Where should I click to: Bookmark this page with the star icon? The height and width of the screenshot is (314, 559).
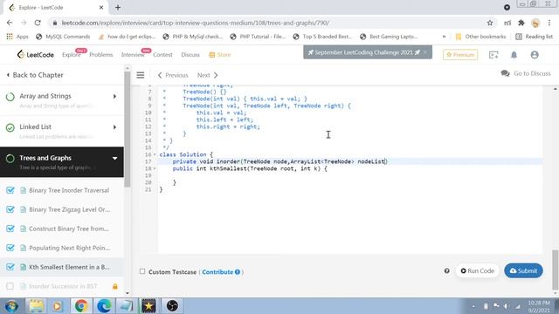pos(490,23)
